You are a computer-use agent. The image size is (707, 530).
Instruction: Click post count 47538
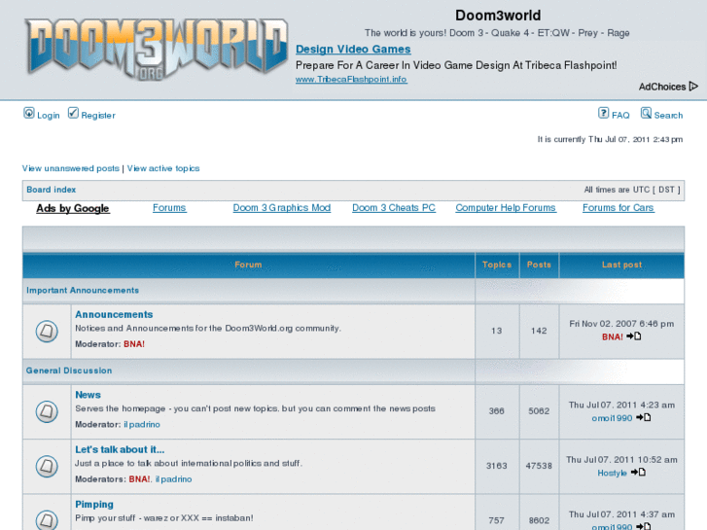[x=539, y=466]
